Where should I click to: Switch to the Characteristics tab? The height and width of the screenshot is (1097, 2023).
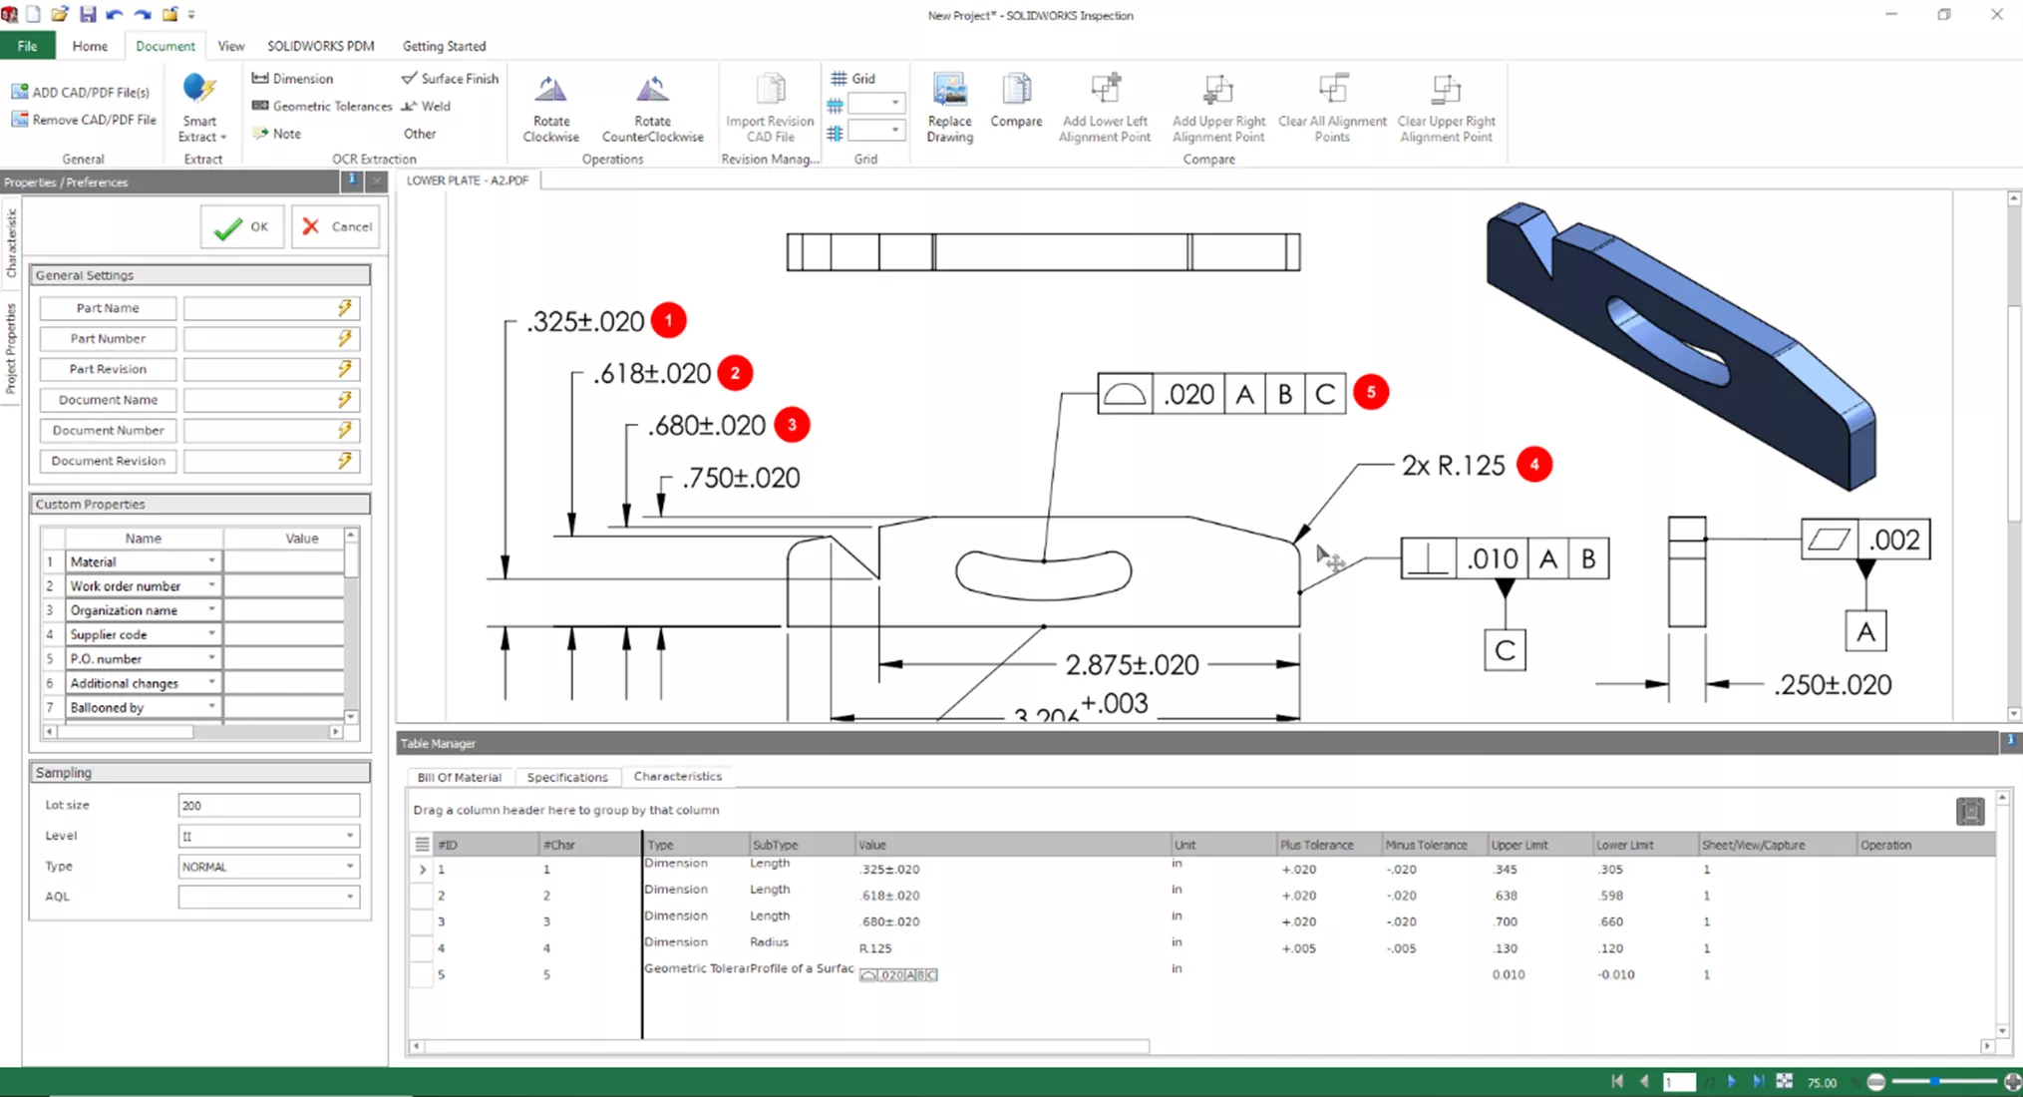(x=678, y=776)
